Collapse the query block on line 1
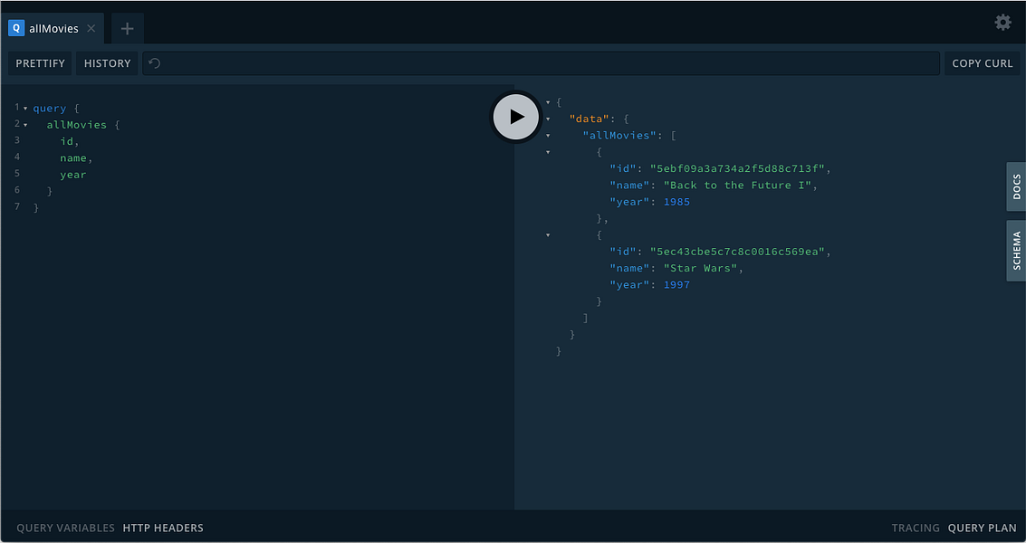This screenshot has width=1026, height=543. coord(25,109)
